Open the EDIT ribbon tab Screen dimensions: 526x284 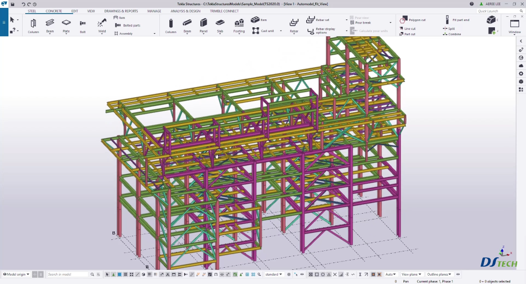pyautogui.click(x=75, y=11)
